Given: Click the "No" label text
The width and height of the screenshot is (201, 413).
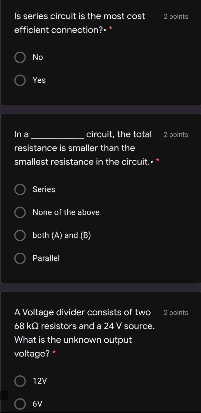Looking at the screenshot, I should click(37, 57).
